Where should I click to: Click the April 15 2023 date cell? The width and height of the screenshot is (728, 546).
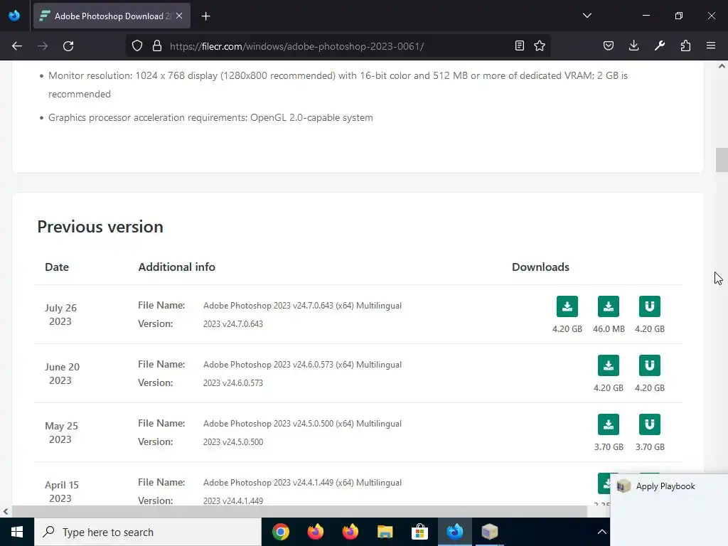tap(61, 491)
